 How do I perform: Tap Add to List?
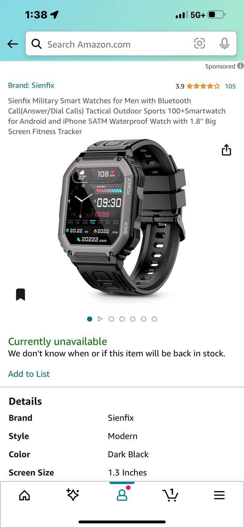pyautogui.click(x=29, y=374)
